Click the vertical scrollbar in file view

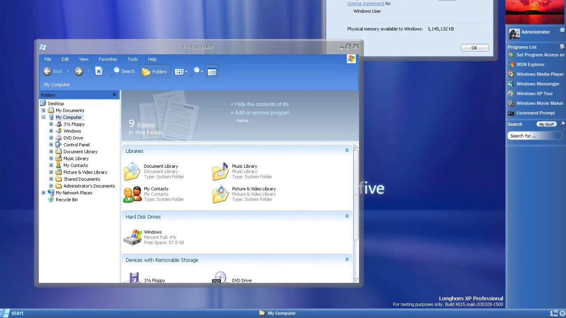pos(356,194)
